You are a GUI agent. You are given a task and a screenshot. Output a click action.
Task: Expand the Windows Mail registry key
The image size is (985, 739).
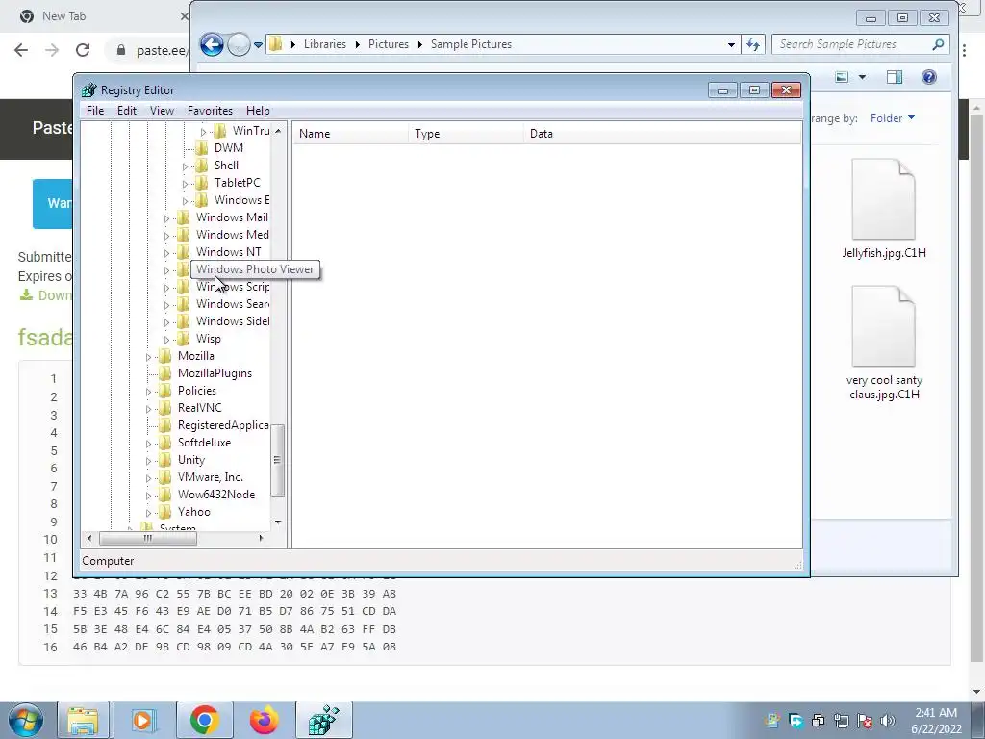pos(167,218)
